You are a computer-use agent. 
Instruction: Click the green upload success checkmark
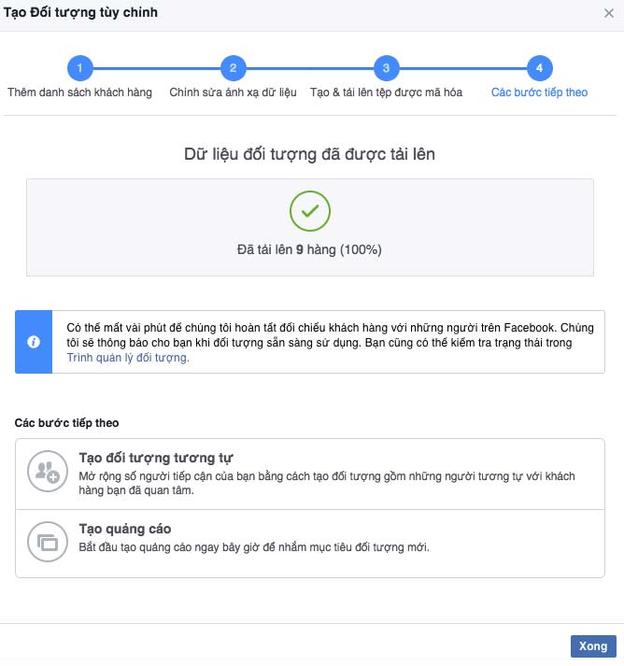pos(310,211)
